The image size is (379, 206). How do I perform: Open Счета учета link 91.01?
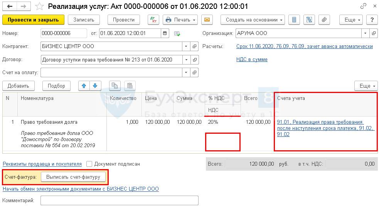tap(325, 128)
